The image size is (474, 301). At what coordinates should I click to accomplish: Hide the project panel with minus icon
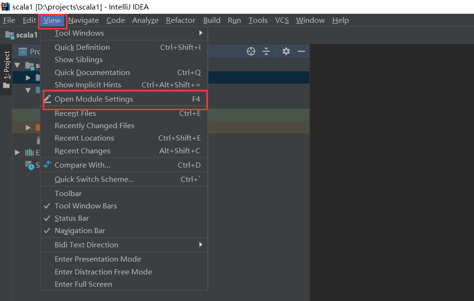[x=301, y=51]
